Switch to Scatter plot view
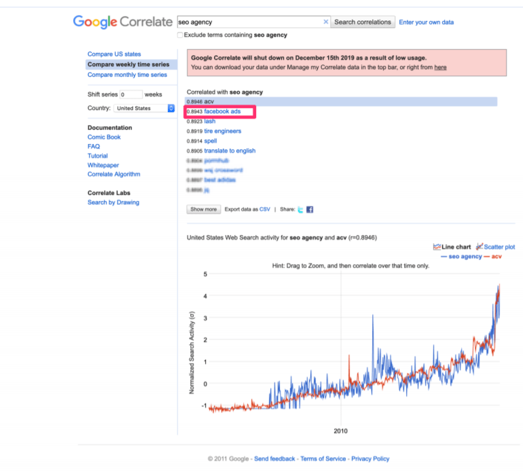 coord(496,247)
